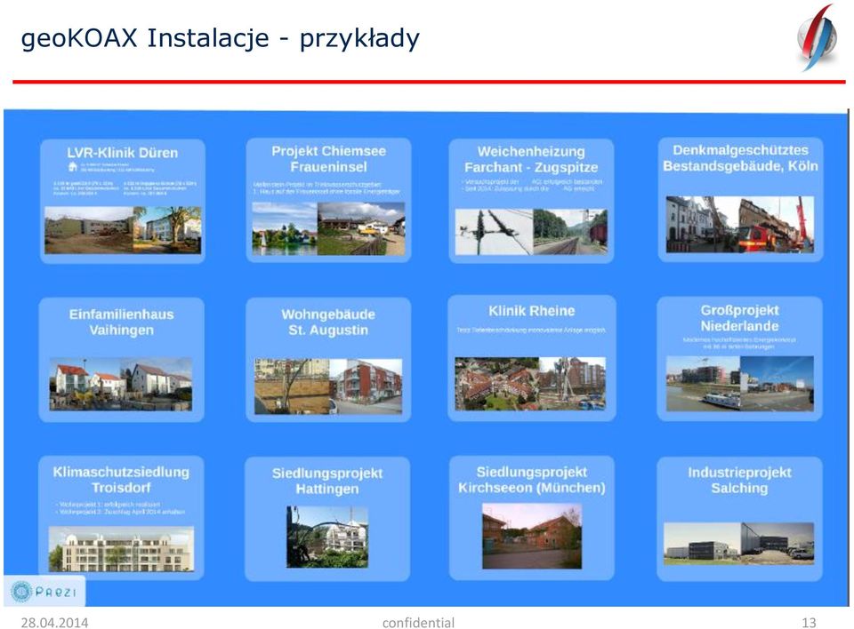Screen dimensions: 854x629
Task: Open the Wohngebäude St. Augustin card
Action: tap(328, 359)
